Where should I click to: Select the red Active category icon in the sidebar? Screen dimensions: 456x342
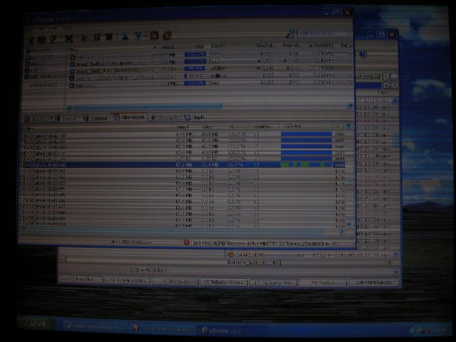[x=27, y=70]
